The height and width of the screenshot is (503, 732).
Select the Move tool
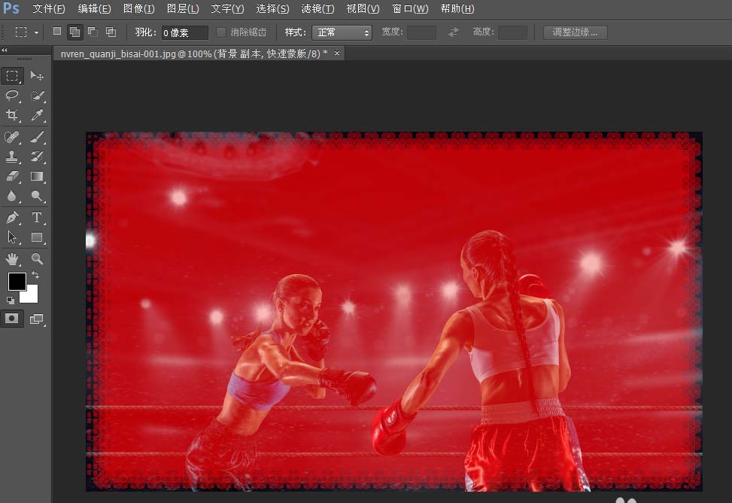click(x=37, y=75)
